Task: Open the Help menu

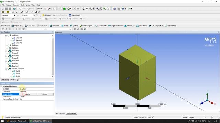Action: [38, 5]
